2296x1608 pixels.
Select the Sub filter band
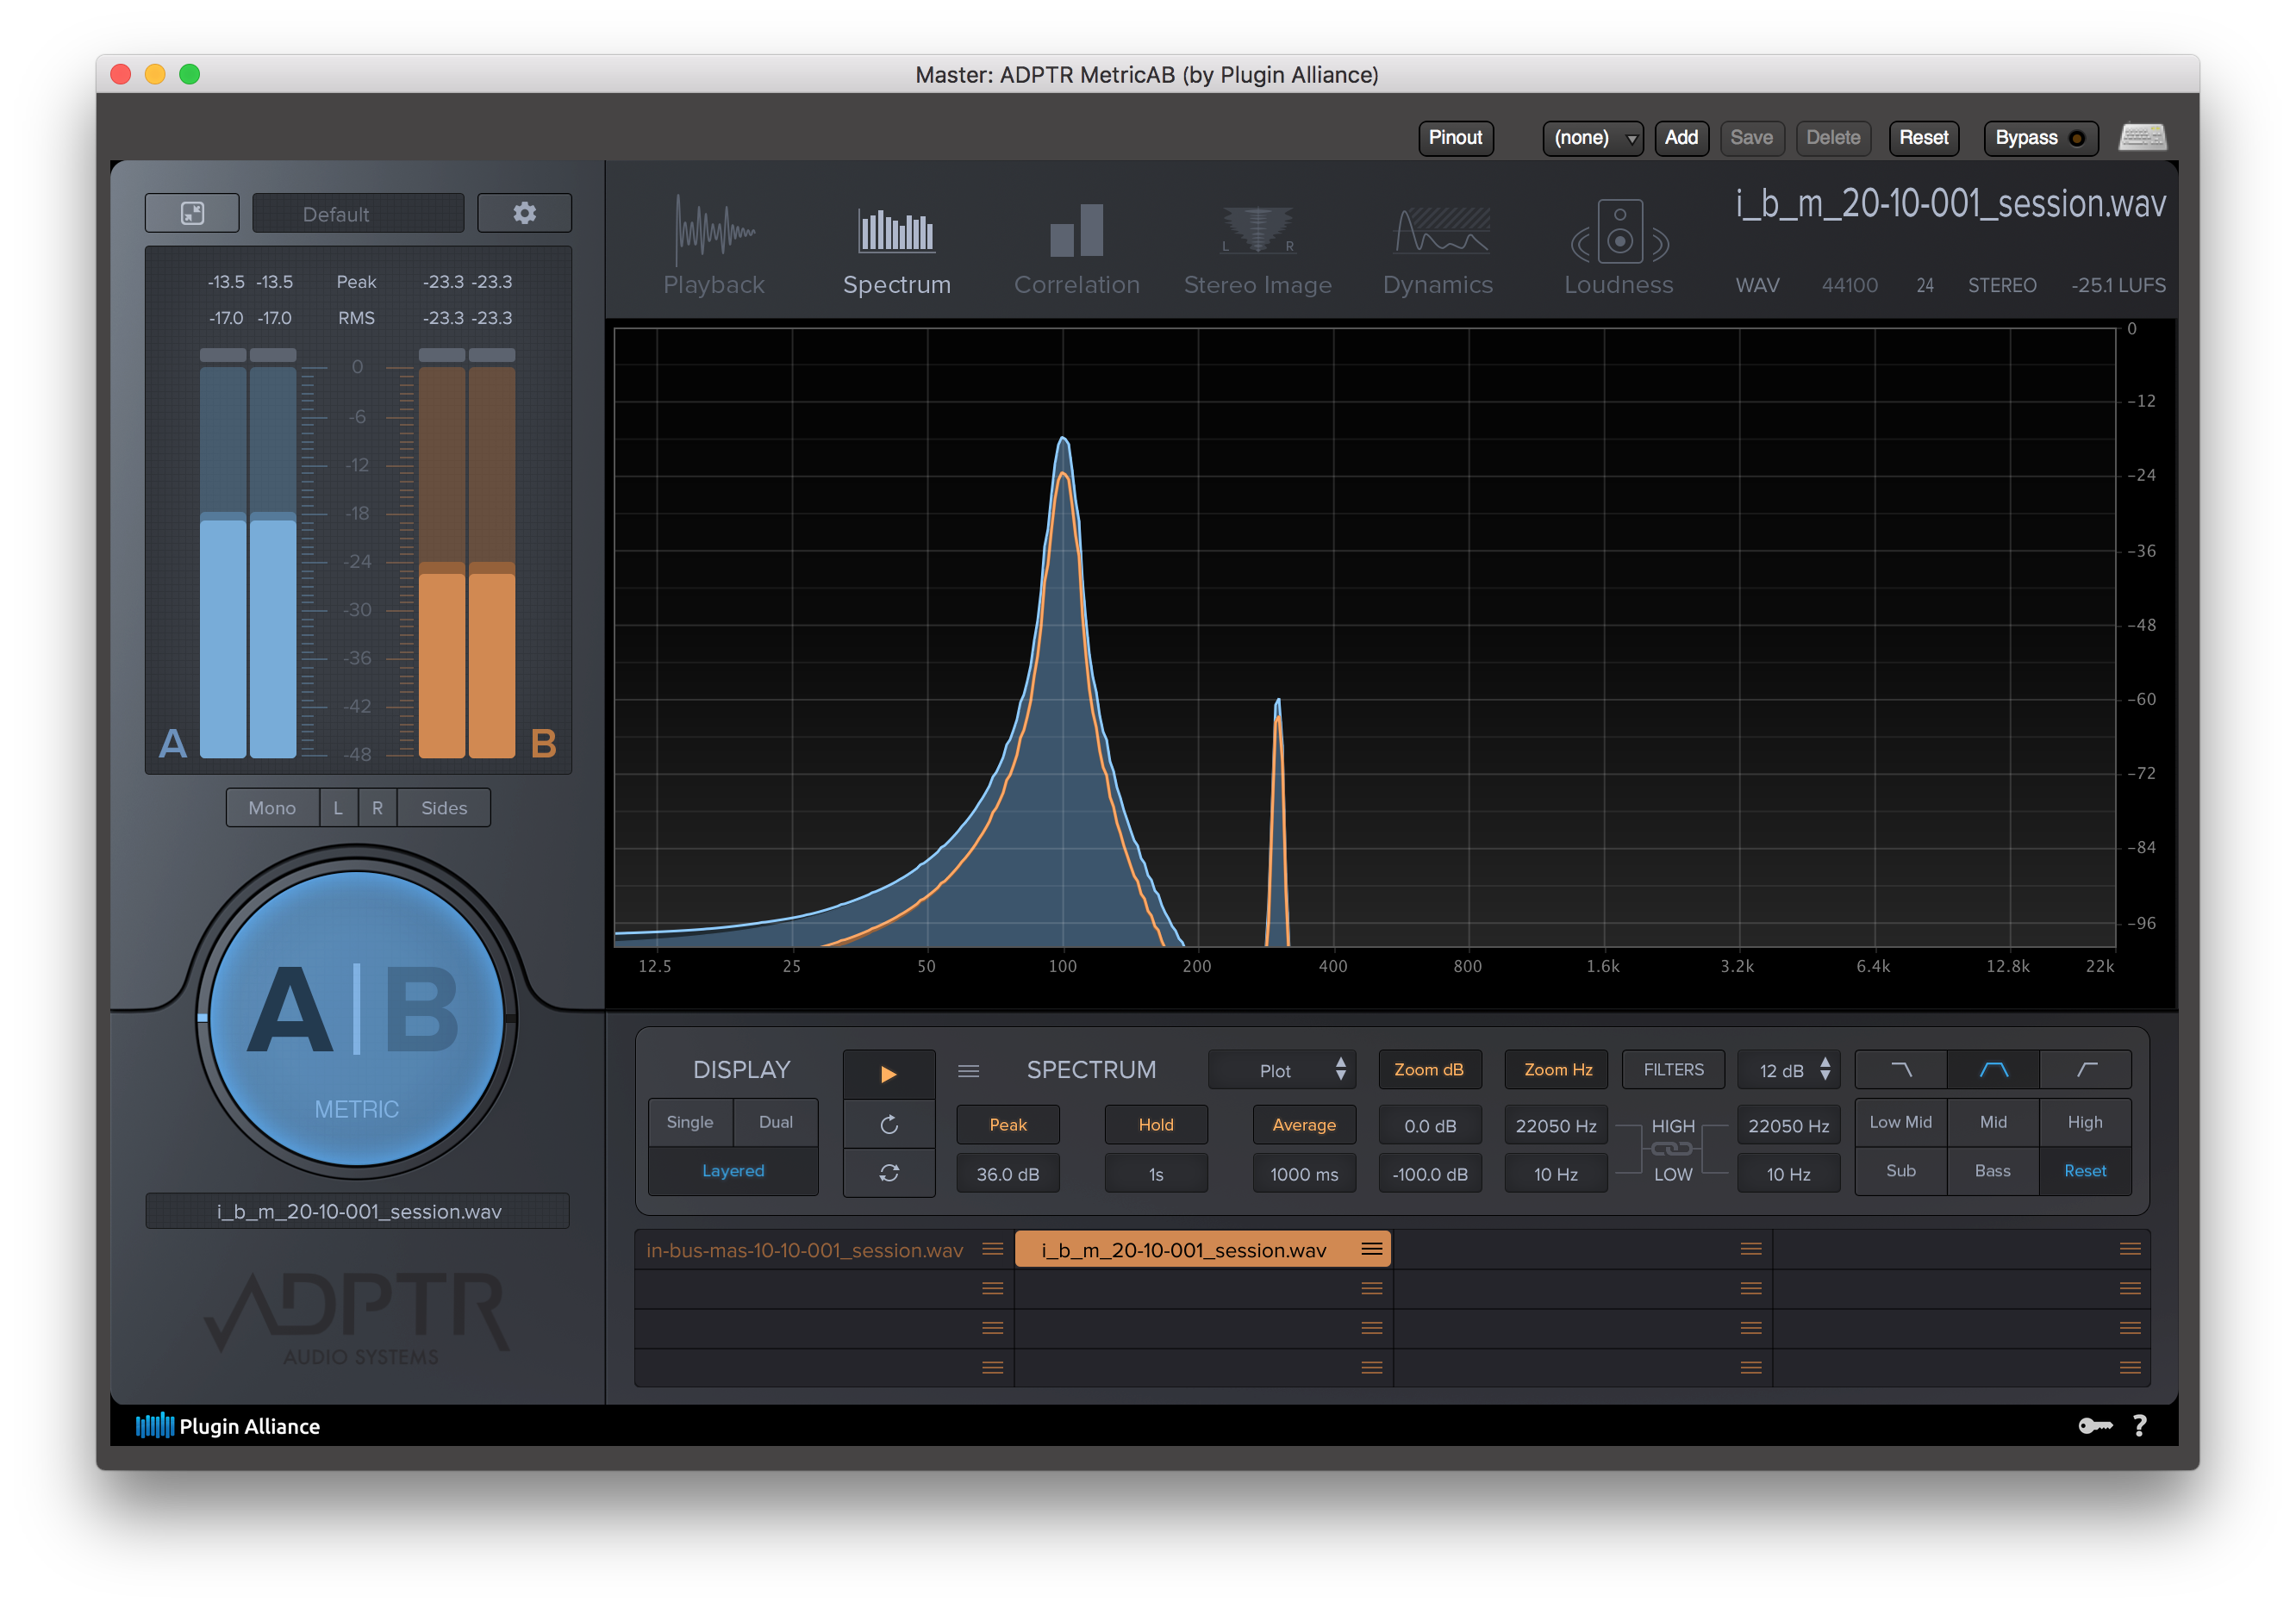[1900, 1171]
